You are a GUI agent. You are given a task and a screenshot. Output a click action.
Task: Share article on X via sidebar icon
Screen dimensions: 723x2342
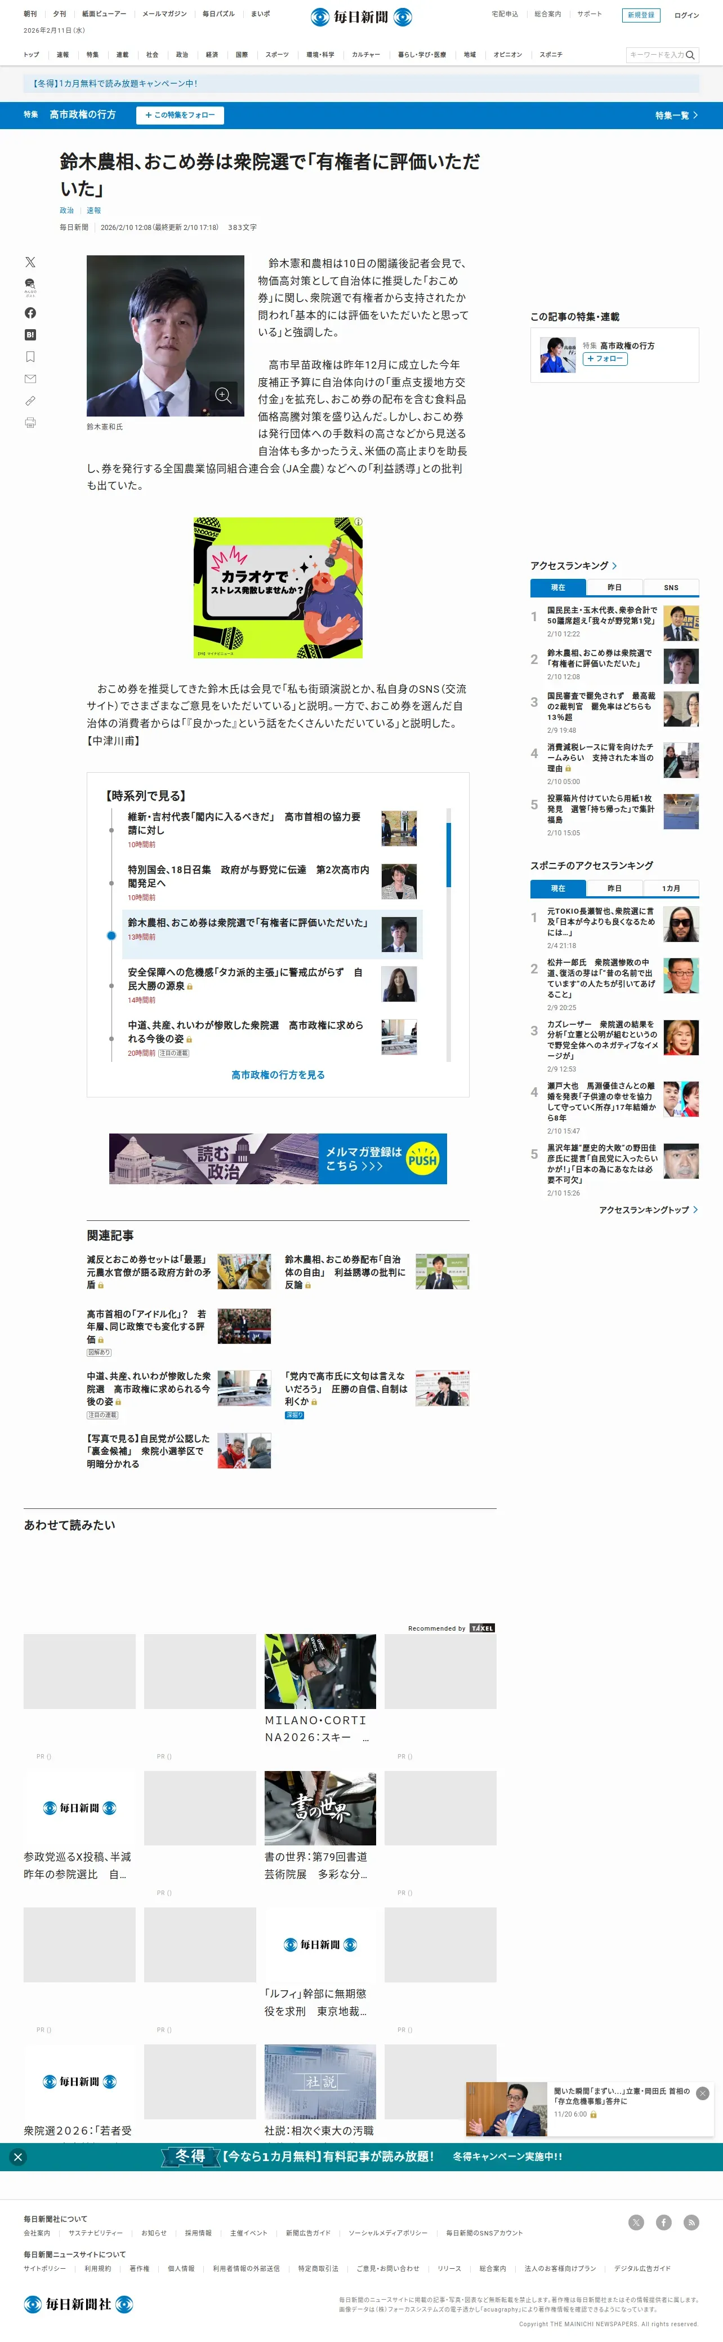[30, 262]
